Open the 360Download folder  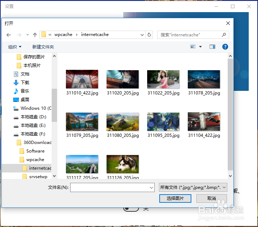[x=34, y=143]
